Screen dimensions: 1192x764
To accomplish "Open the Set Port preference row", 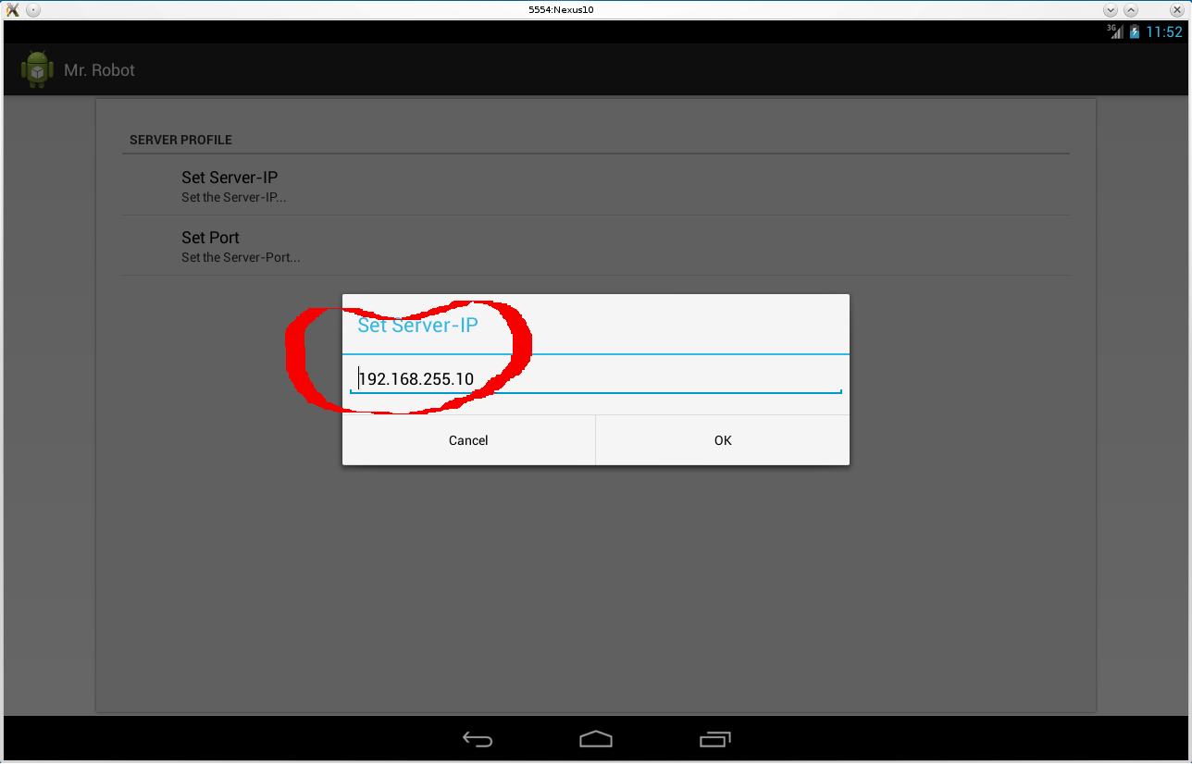I will [596, 246].
